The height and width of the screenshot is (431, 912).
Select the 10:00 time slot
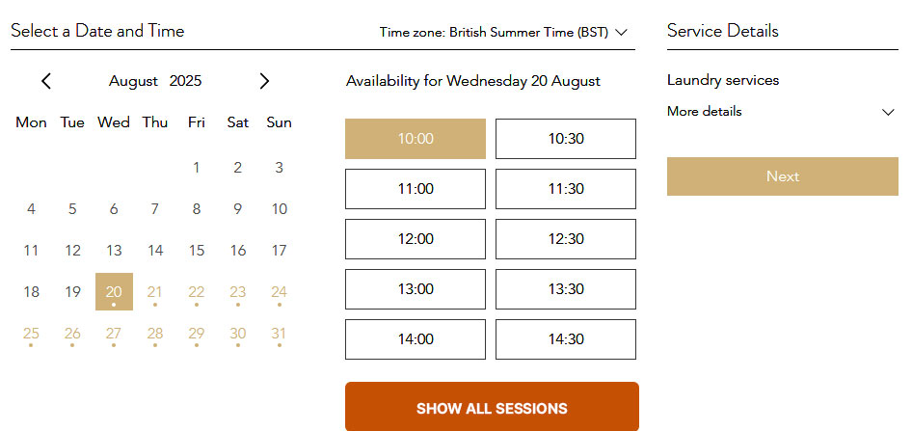416,139
